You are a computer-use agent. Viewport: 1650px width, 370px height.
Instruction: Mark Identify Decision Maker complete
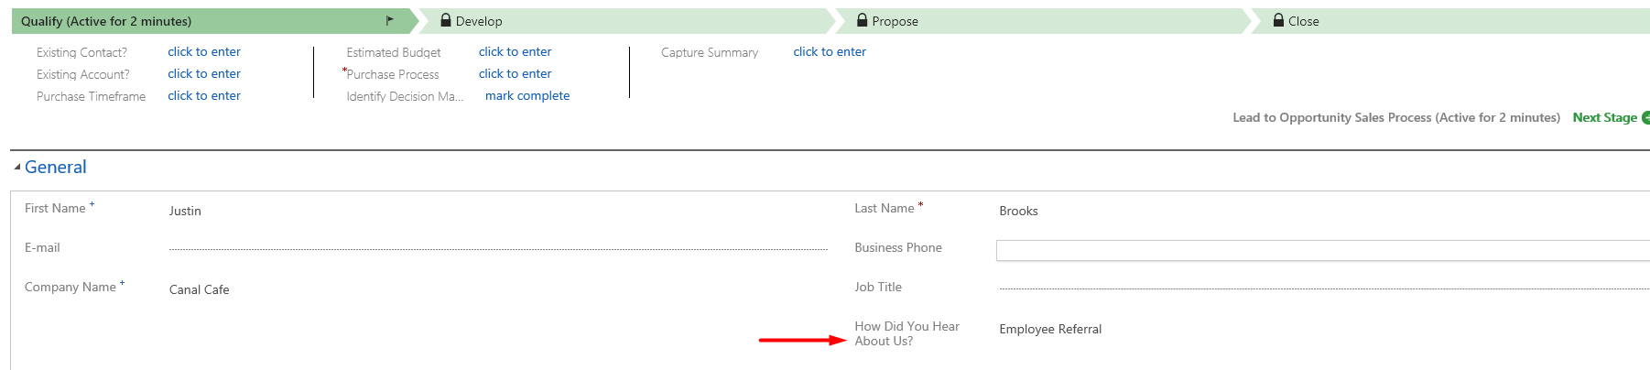pos(527,95)
